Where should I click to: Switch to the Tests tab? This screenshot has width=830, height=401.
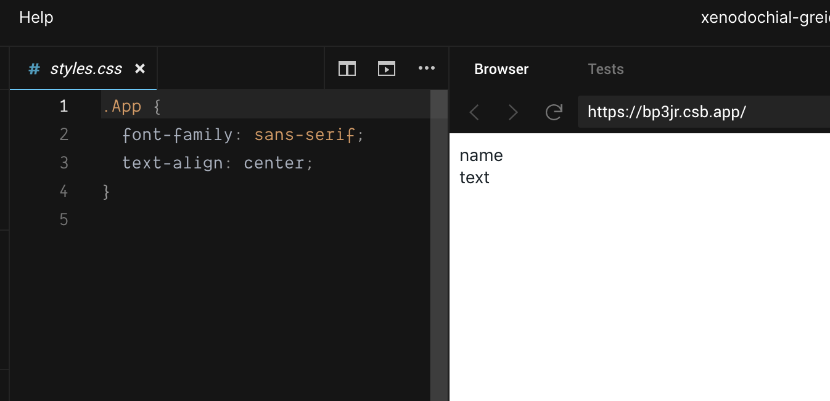tap(606, 68)
